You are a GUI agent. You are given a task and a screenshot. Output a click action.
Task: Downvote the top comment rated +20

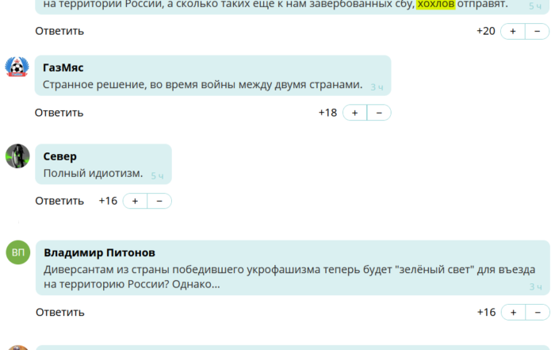coord(537,31)
